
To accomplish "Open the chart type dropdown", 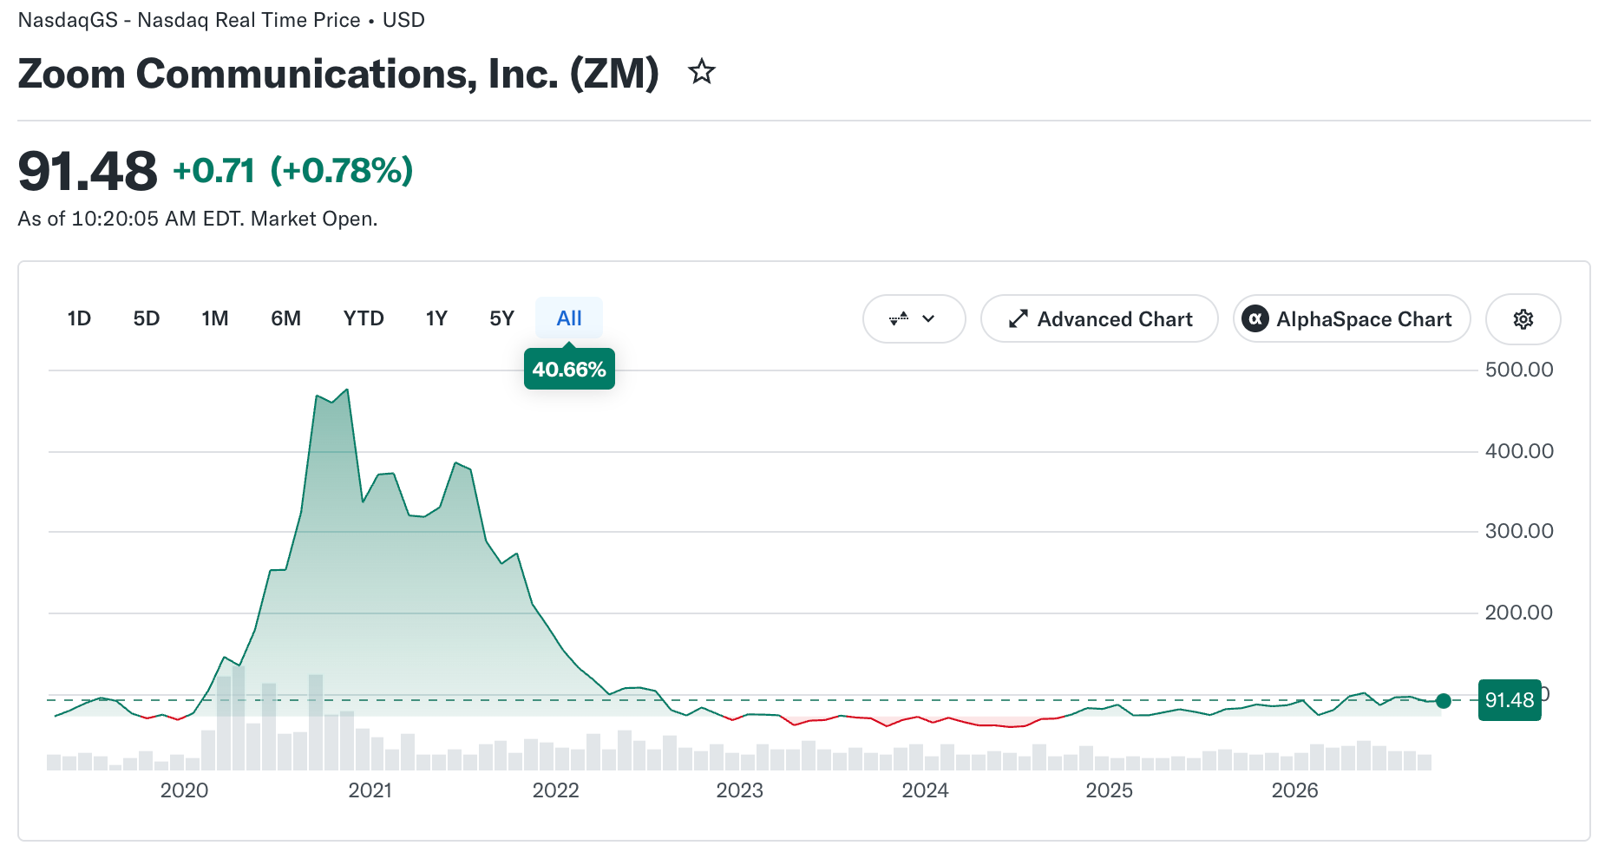I will click(x=914, y=319).
